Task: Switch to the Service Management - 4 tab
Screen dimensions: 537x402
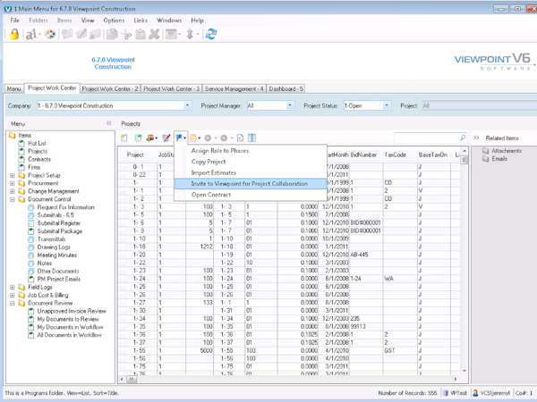Action: (x=234, y=88)
